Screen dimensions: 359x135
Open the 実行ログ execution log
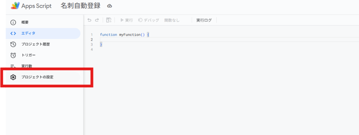pos(204,20)
